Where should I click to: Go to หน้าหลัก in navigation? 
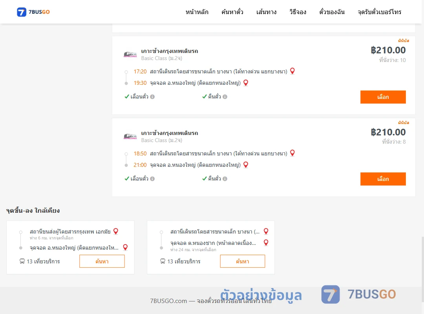(197, 12)
